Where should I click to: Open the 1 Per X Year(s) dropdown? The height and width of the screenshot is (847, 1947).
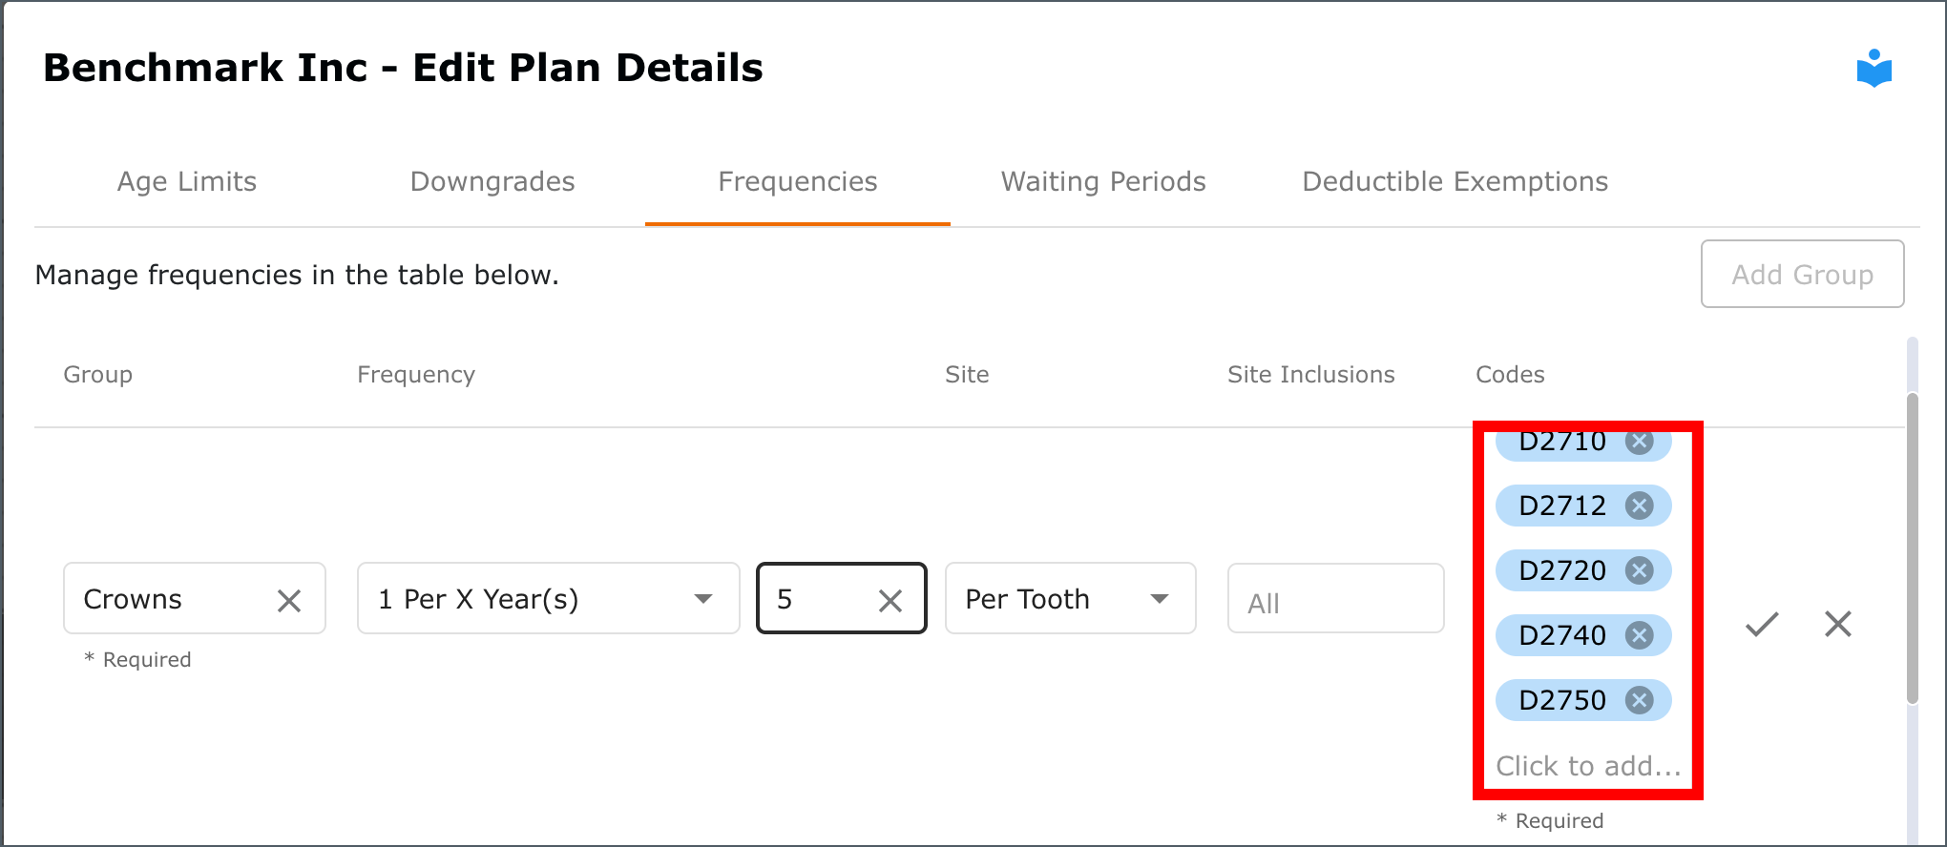(549, 598)
